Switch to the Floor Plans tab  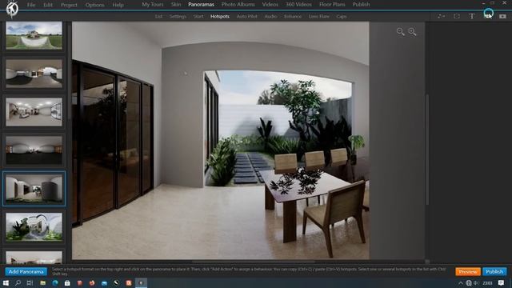click(332, 4)
